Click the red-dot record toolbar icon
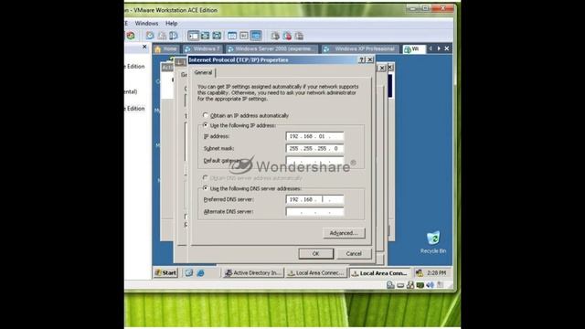The image size is (585, 329). (x=287, y=36)
